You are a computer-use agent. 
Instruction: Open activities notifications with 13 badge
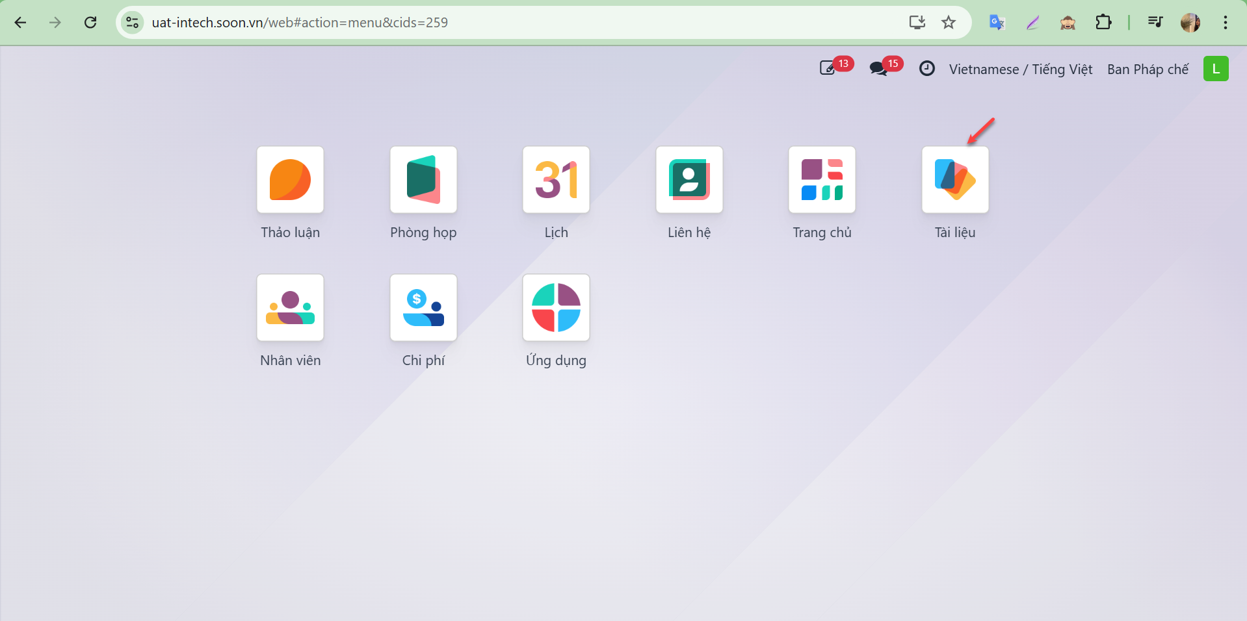tap(836, 68)
